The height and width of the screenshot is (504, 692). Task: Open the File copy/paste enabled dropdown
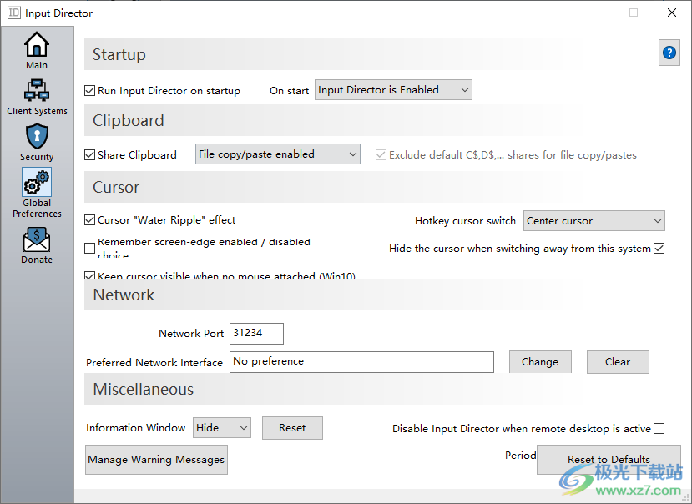pos(278,154)
